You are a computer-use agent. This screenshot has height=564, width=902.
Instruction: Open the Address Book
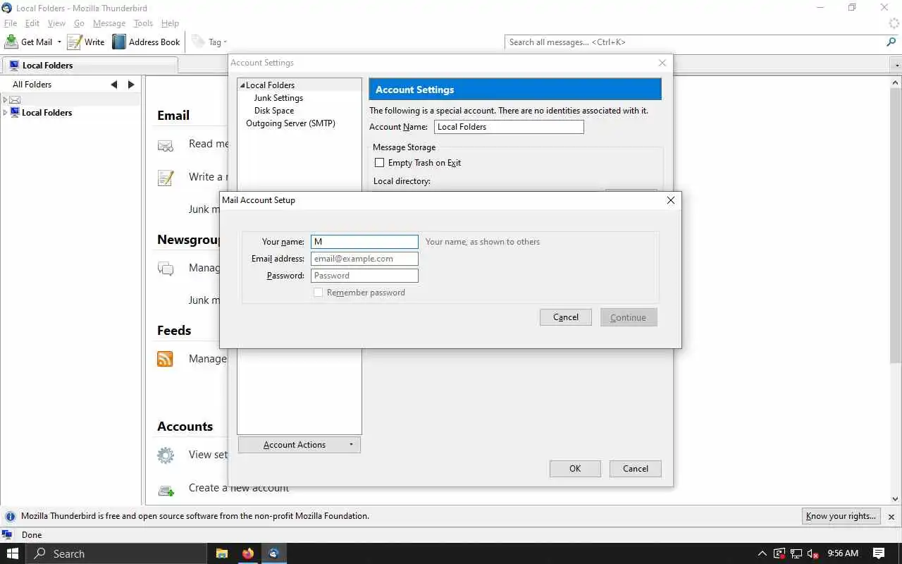(x=147, y=42)
